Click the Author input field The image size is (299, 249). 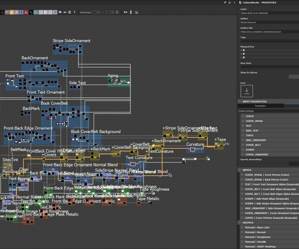tap(270, 22)
